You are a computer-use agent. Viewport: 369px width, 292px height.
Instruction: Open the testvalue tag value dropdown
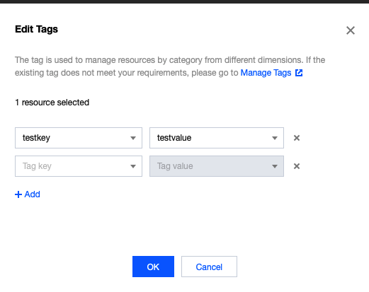(217, 138)
